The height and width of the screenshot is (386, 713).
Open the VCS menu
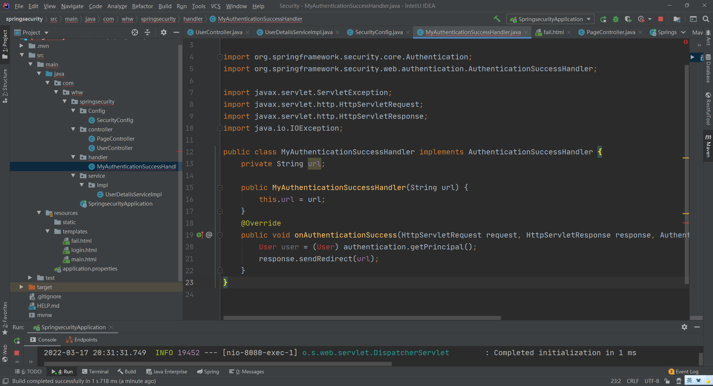(x=215, y=6)
